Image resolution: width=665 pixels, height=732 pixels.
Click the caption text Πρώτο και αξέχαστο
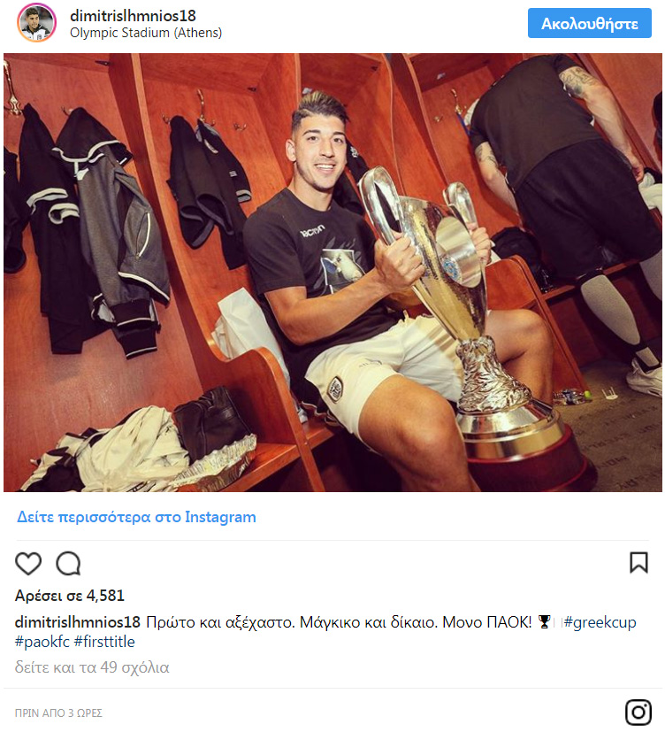[x=220, y=622]
